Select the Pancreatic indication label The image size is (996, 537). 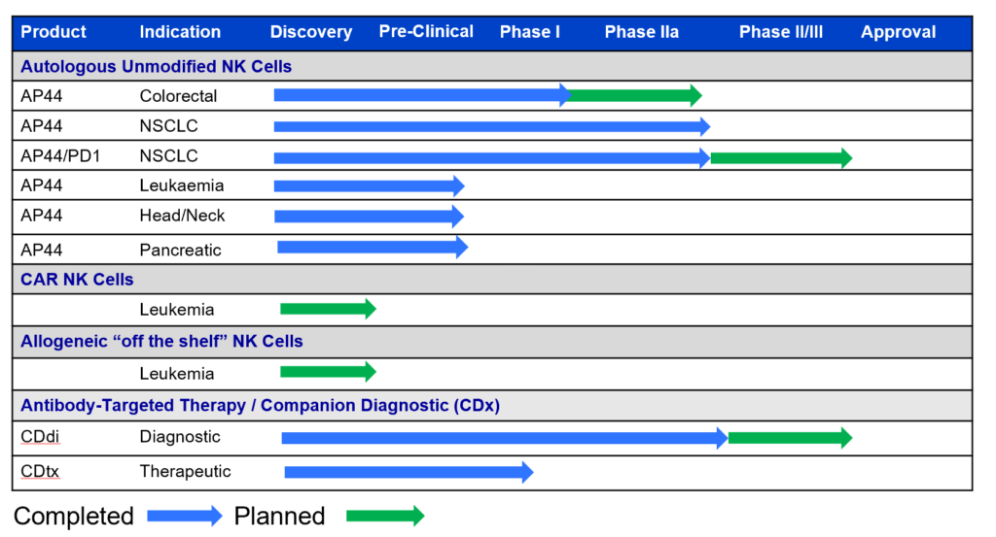point(180,250)
